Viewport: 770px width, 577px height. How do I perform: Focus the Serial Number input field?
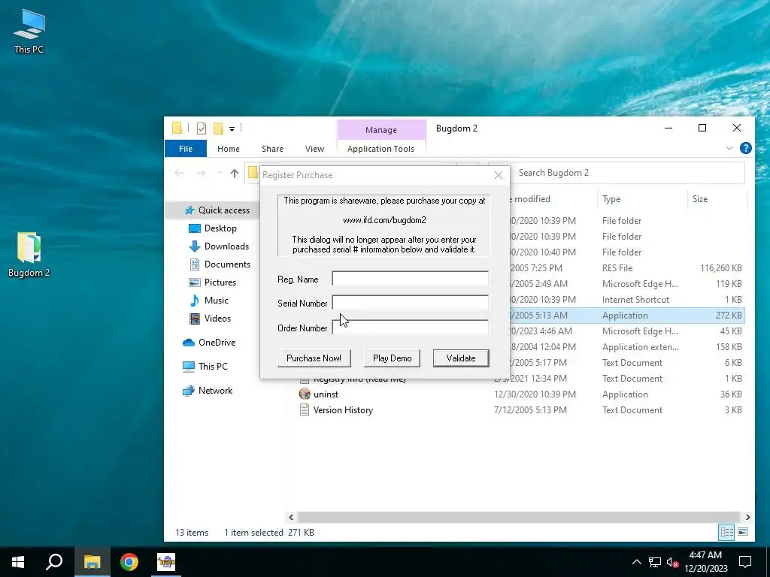click(410, 303)
